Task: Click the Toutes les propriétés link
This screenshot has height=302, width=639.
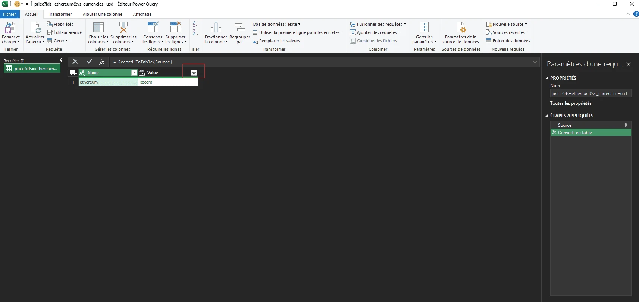Action: coord(571,103)
